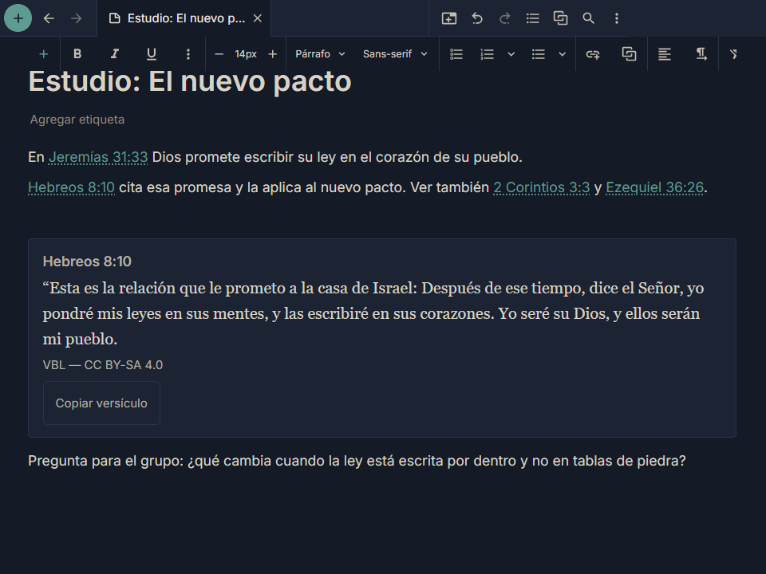766x574 pixels.
Task: Click the text direction paragraph icon
Action: (x=701, y=54)
